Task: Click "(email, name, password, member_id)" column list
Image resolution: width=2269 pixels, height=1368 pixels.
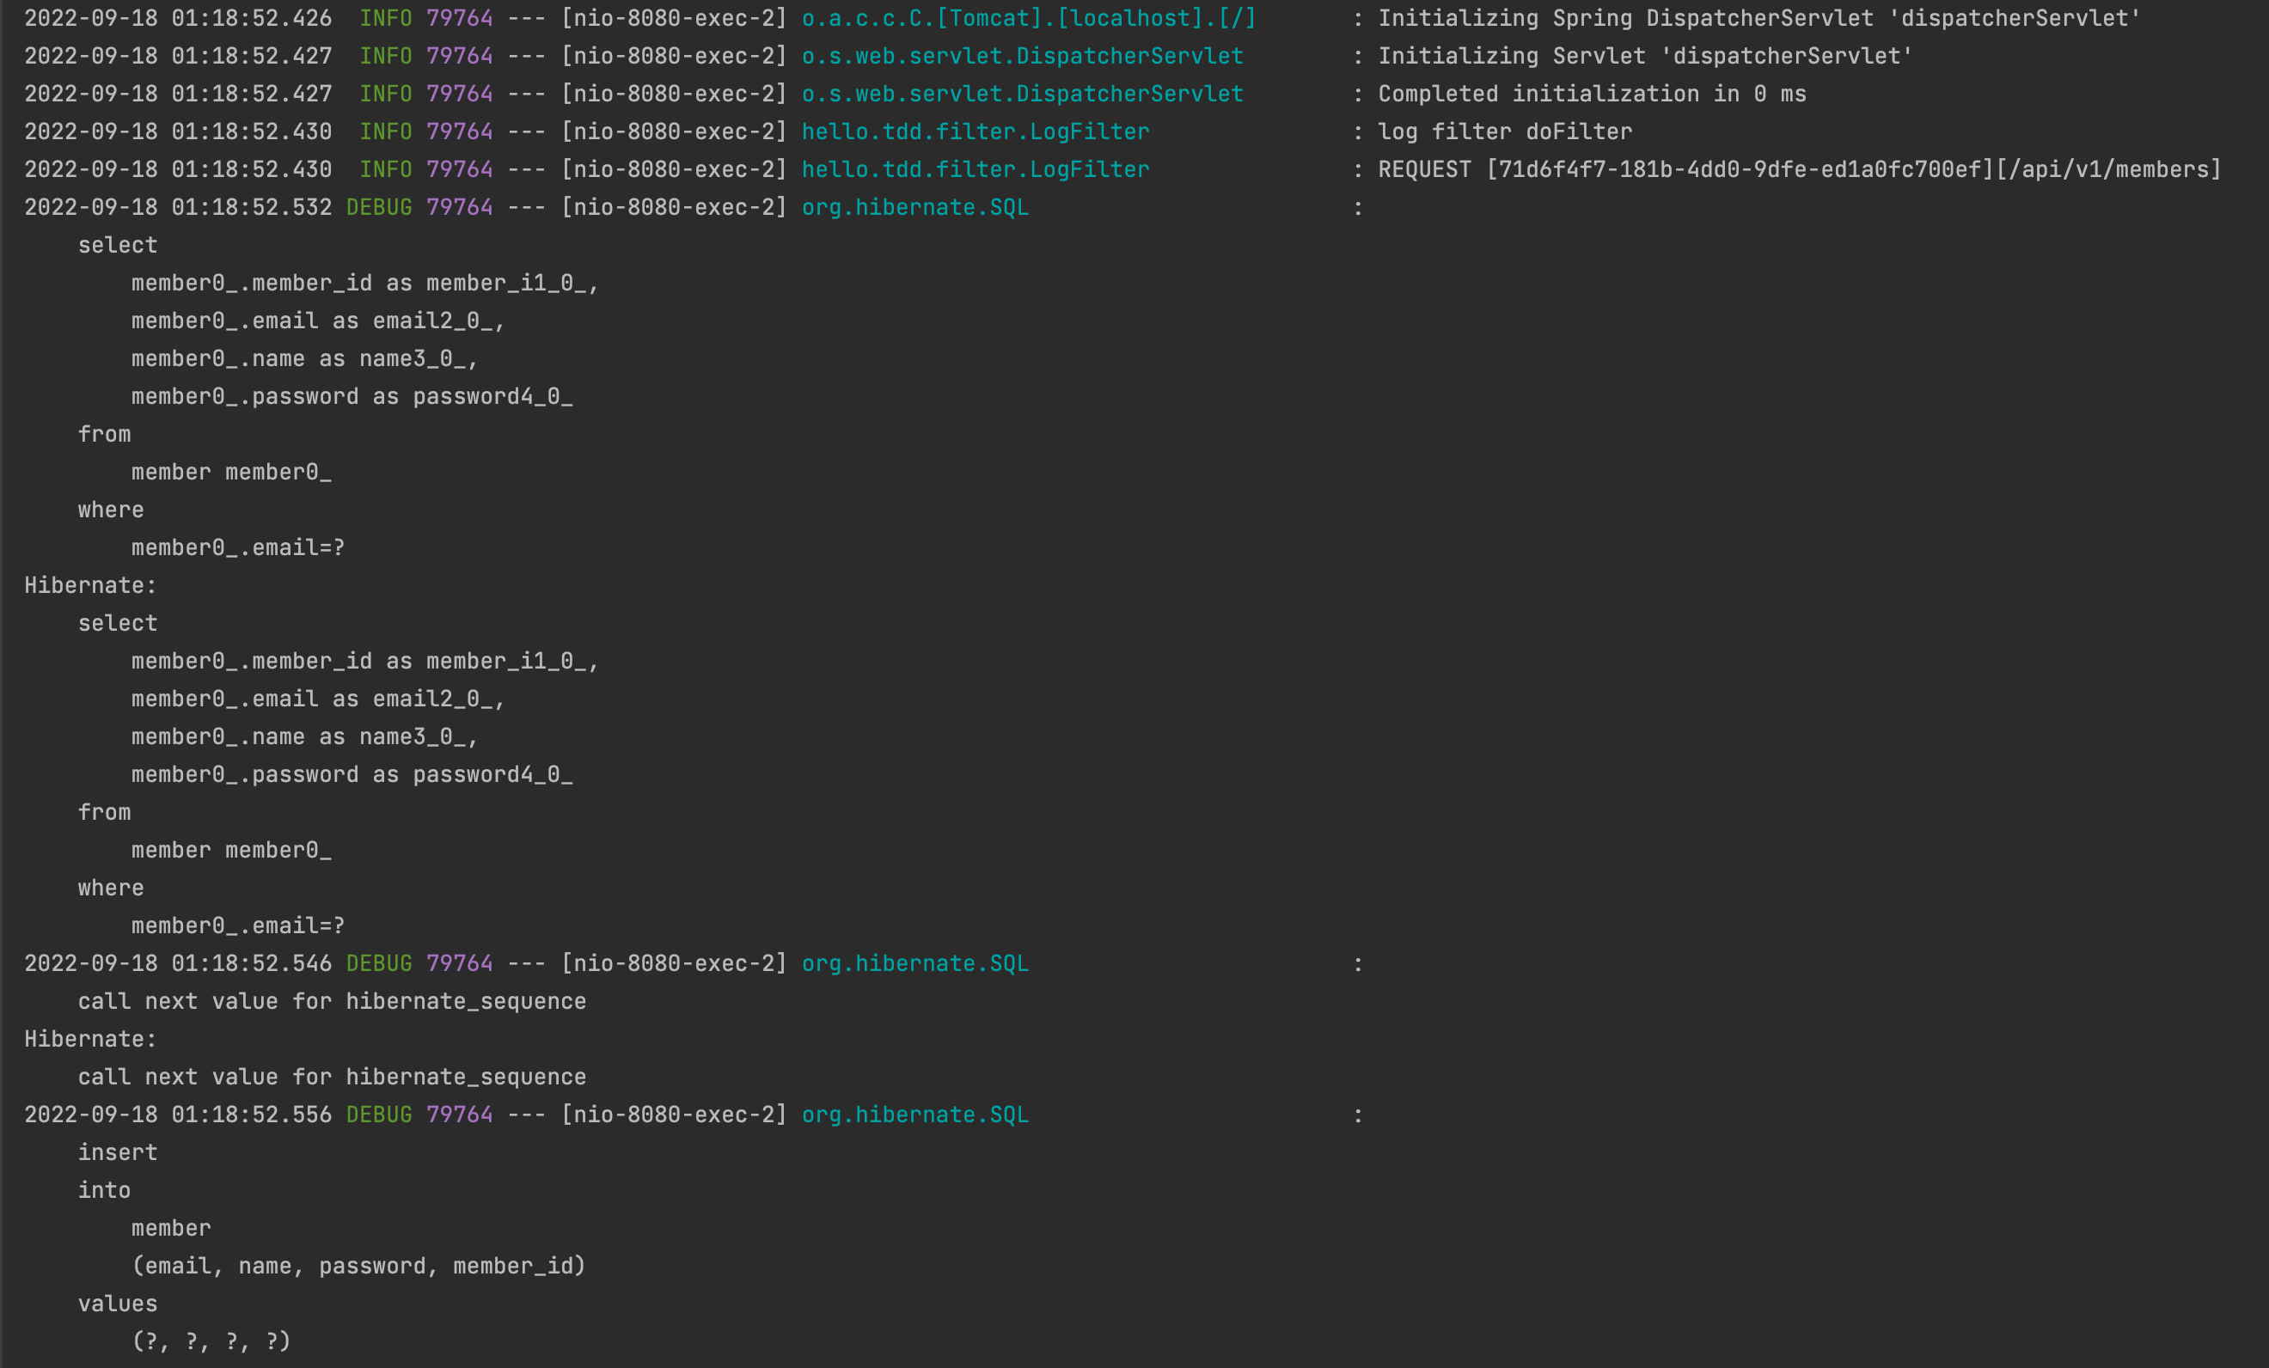Action: coord(359,1266)
